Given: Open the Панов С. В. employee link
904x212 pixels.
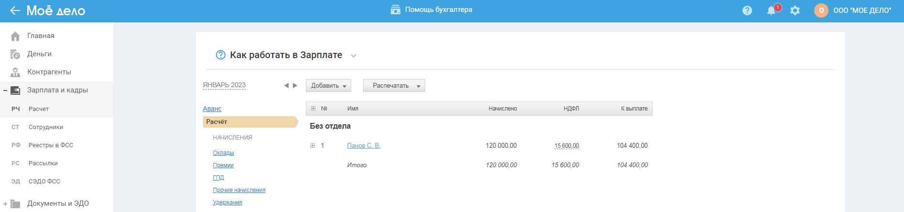Looking at the screenshot, I should pos(364,146).
